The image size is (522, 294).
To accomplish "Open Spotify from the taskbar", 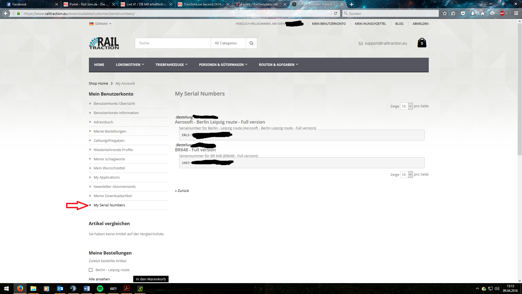I will 100,289.
